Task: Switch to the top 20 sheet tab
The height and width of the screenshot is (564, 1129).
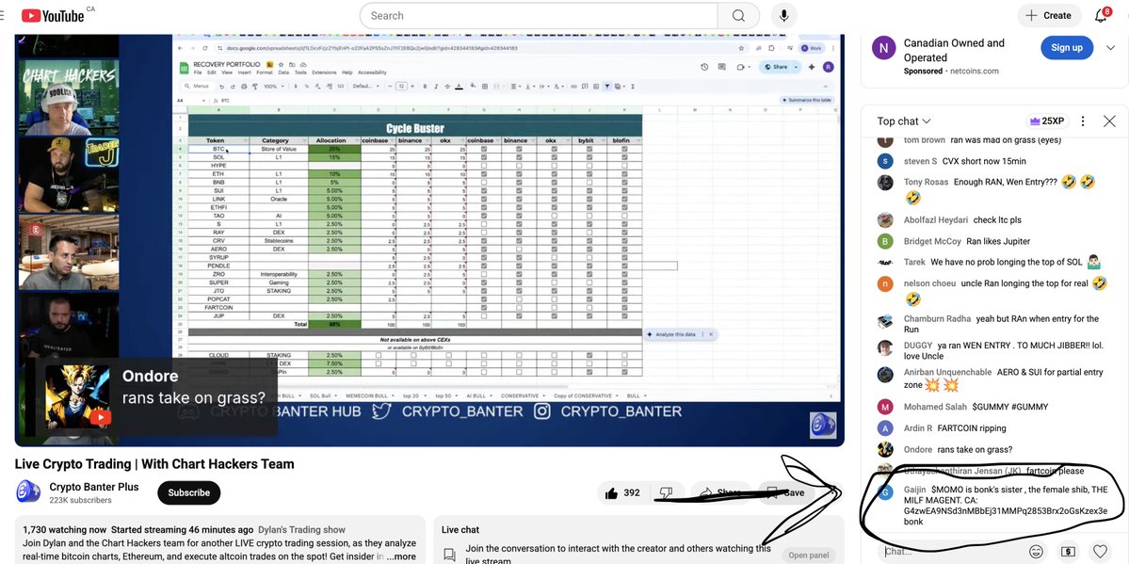Action: [411, 396]
